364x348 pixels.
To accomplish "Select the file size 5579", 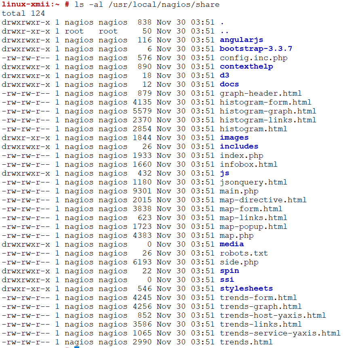I will (x=142, y=111).
